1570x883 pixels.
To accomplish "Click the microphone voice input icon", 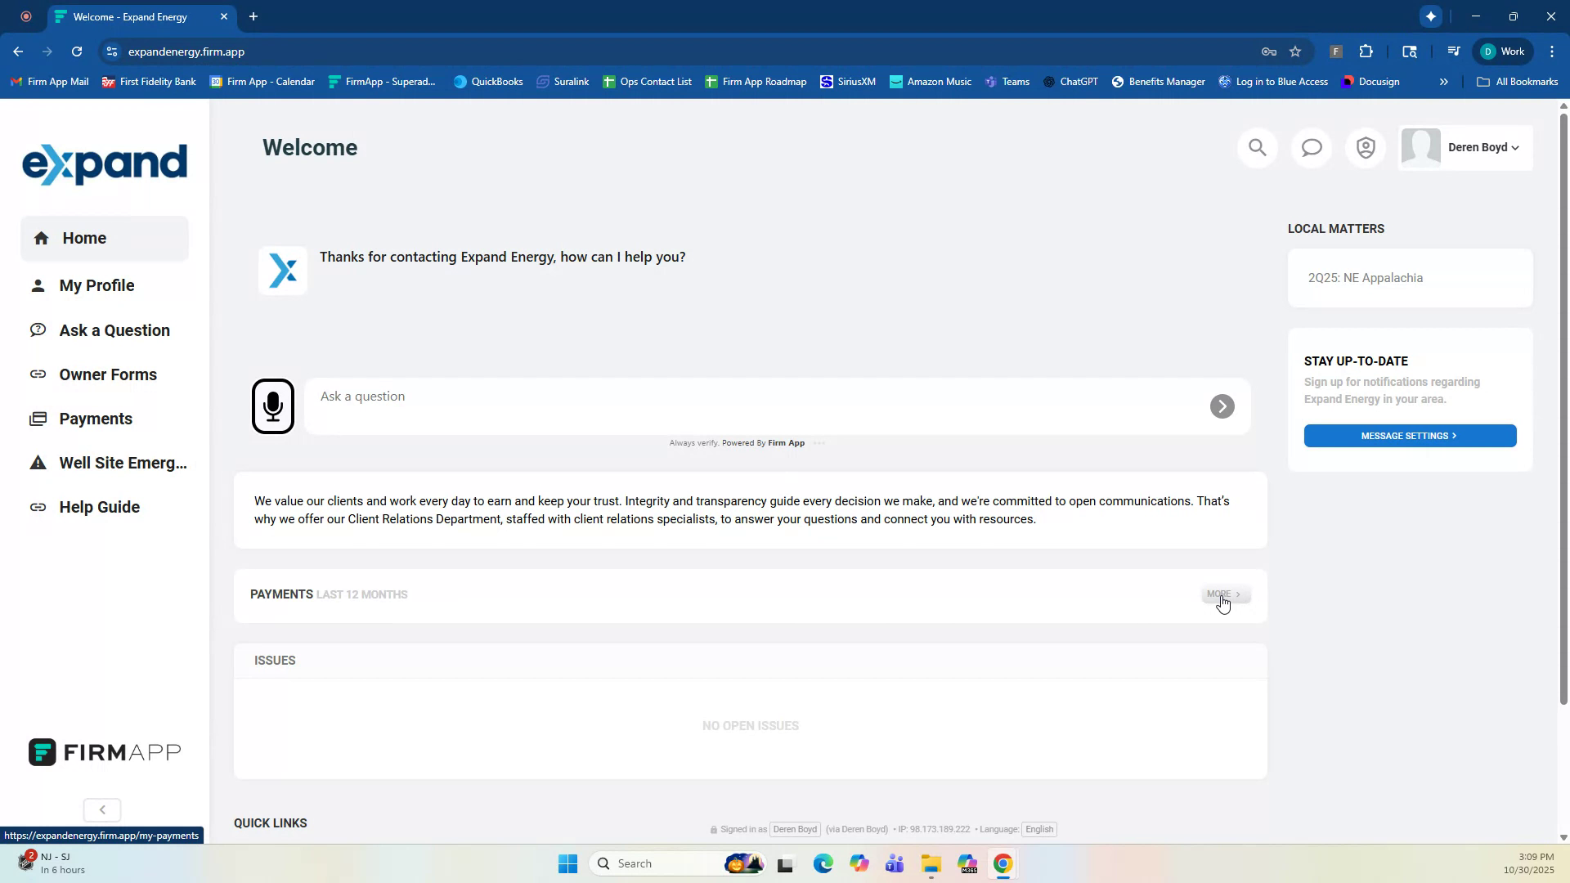I will pos(272,406).
